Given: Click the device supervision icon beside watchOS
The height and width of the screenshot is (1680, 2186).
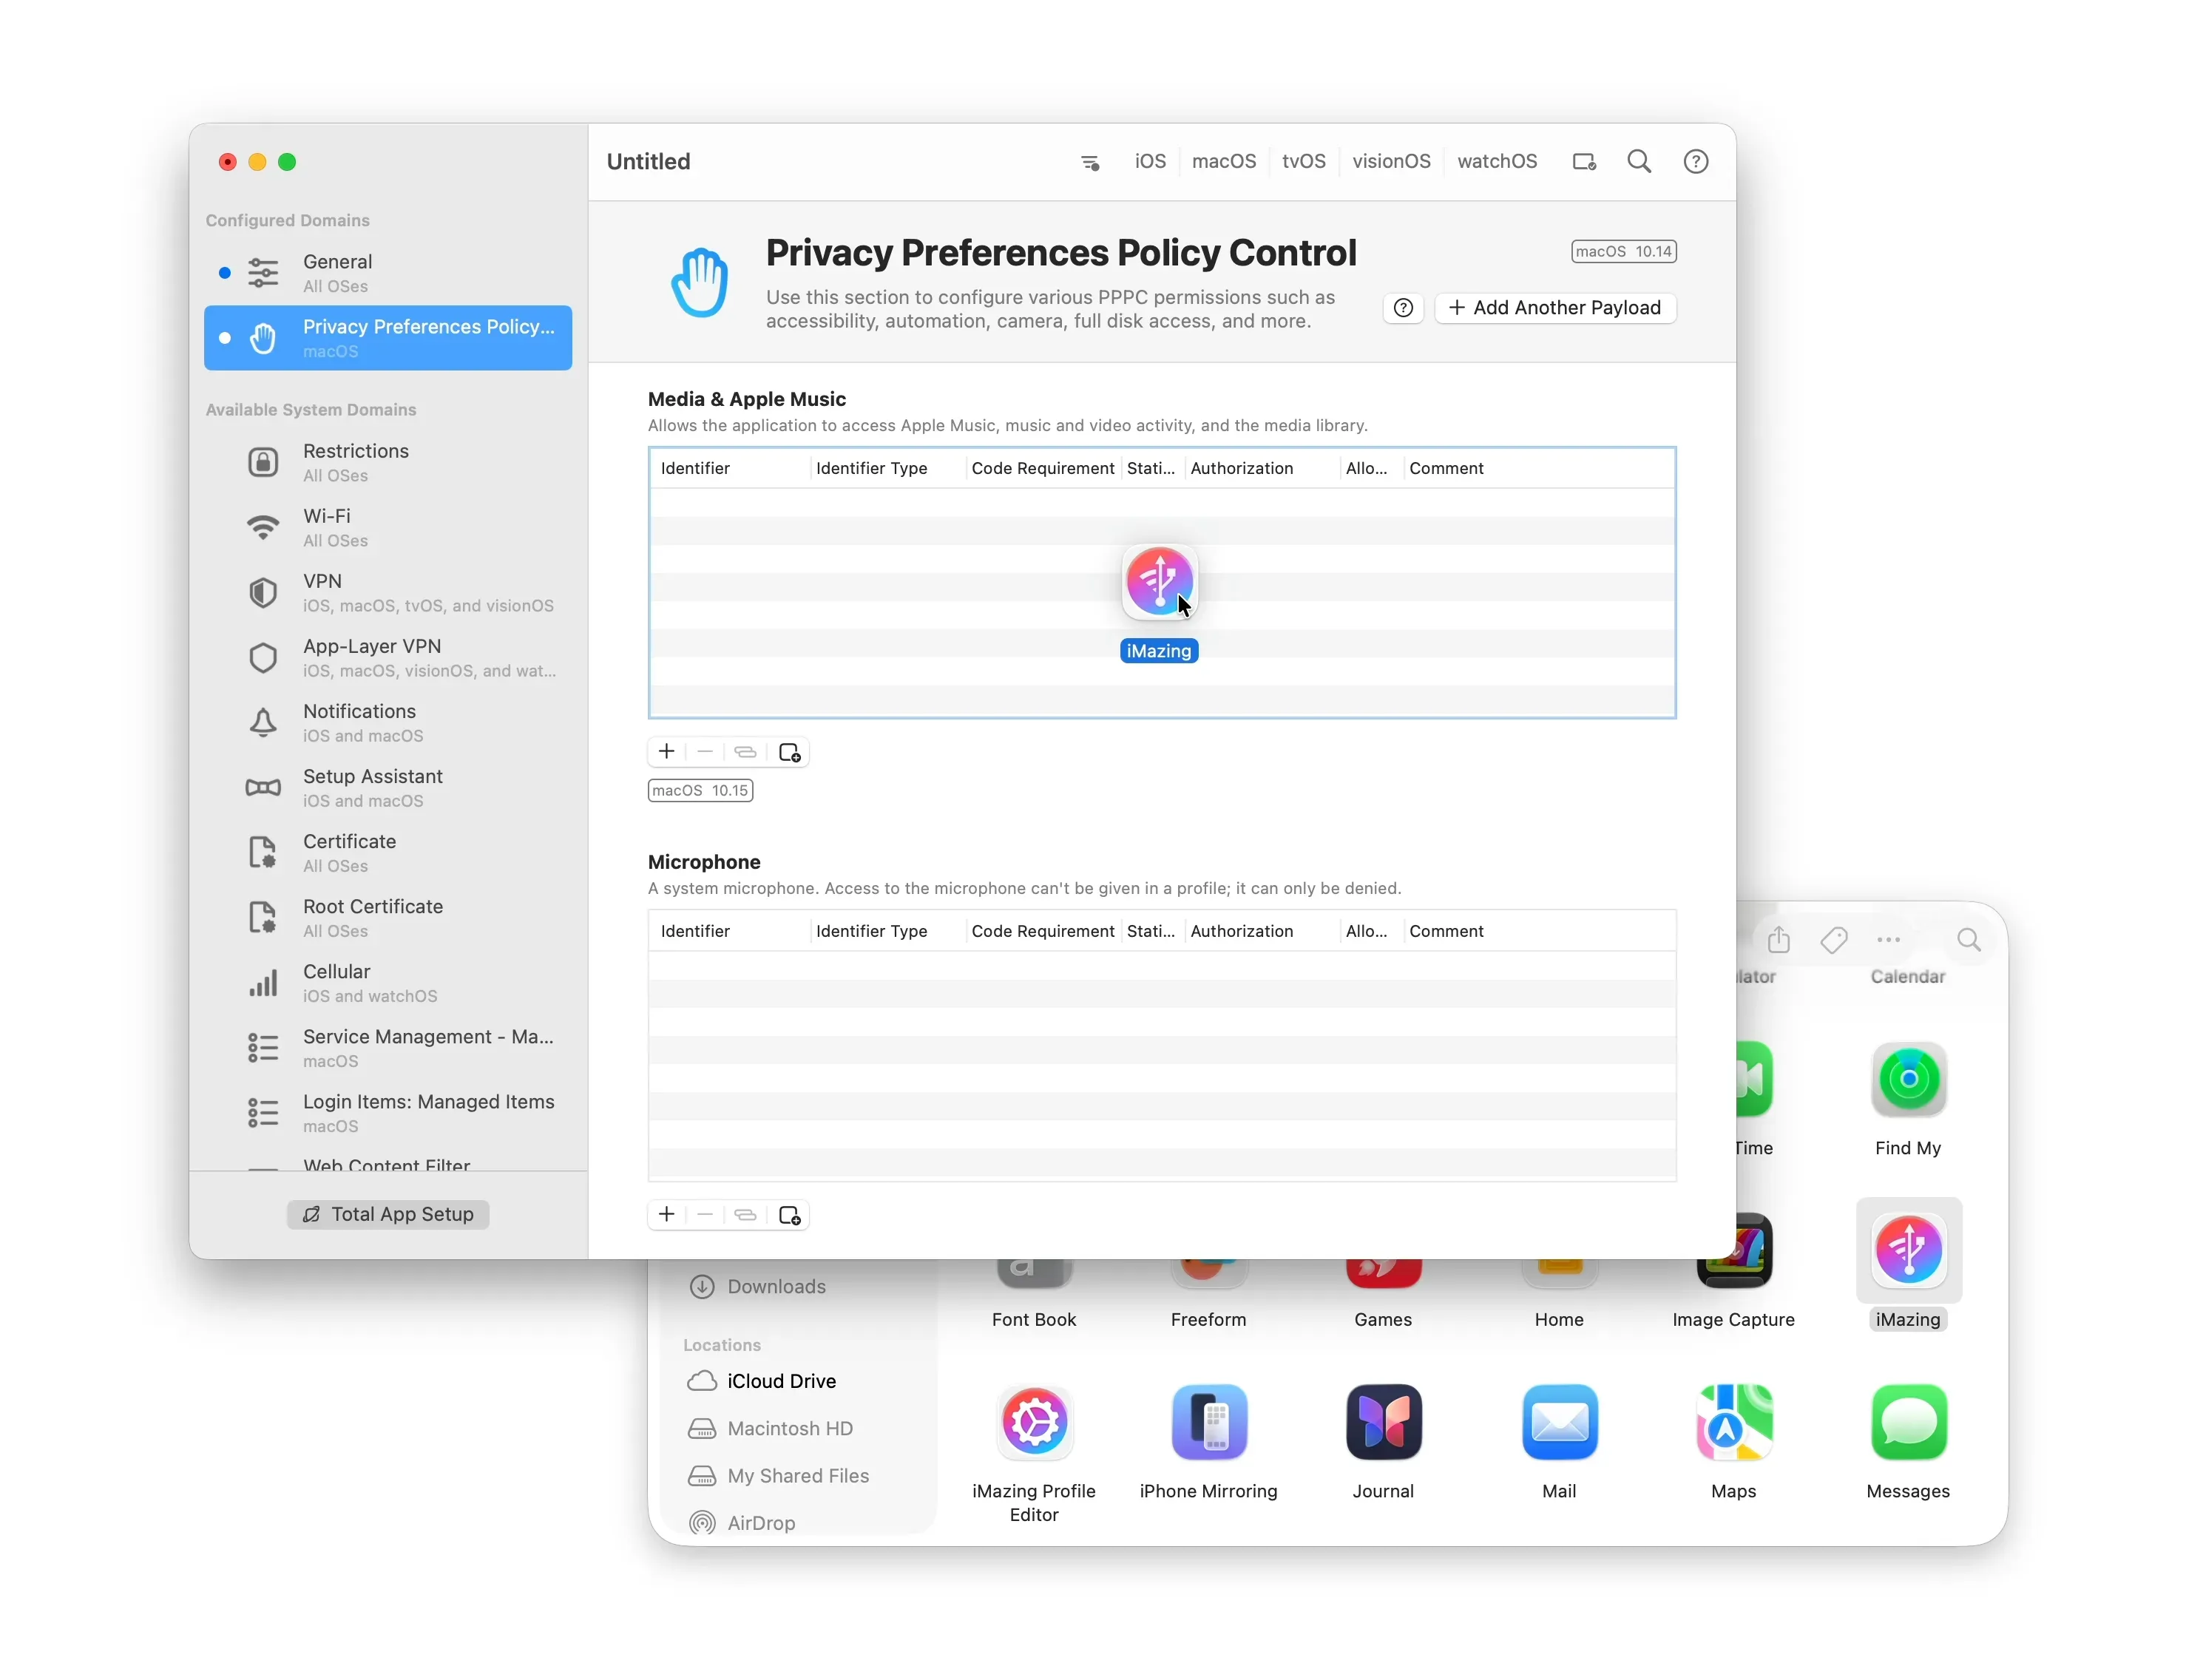Looking at the screenshot, I should pos(1583,162).
